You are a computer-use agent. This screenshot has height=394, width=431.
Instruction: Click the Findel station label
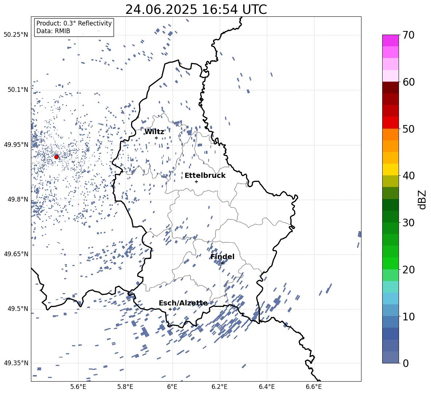(222, 257)
